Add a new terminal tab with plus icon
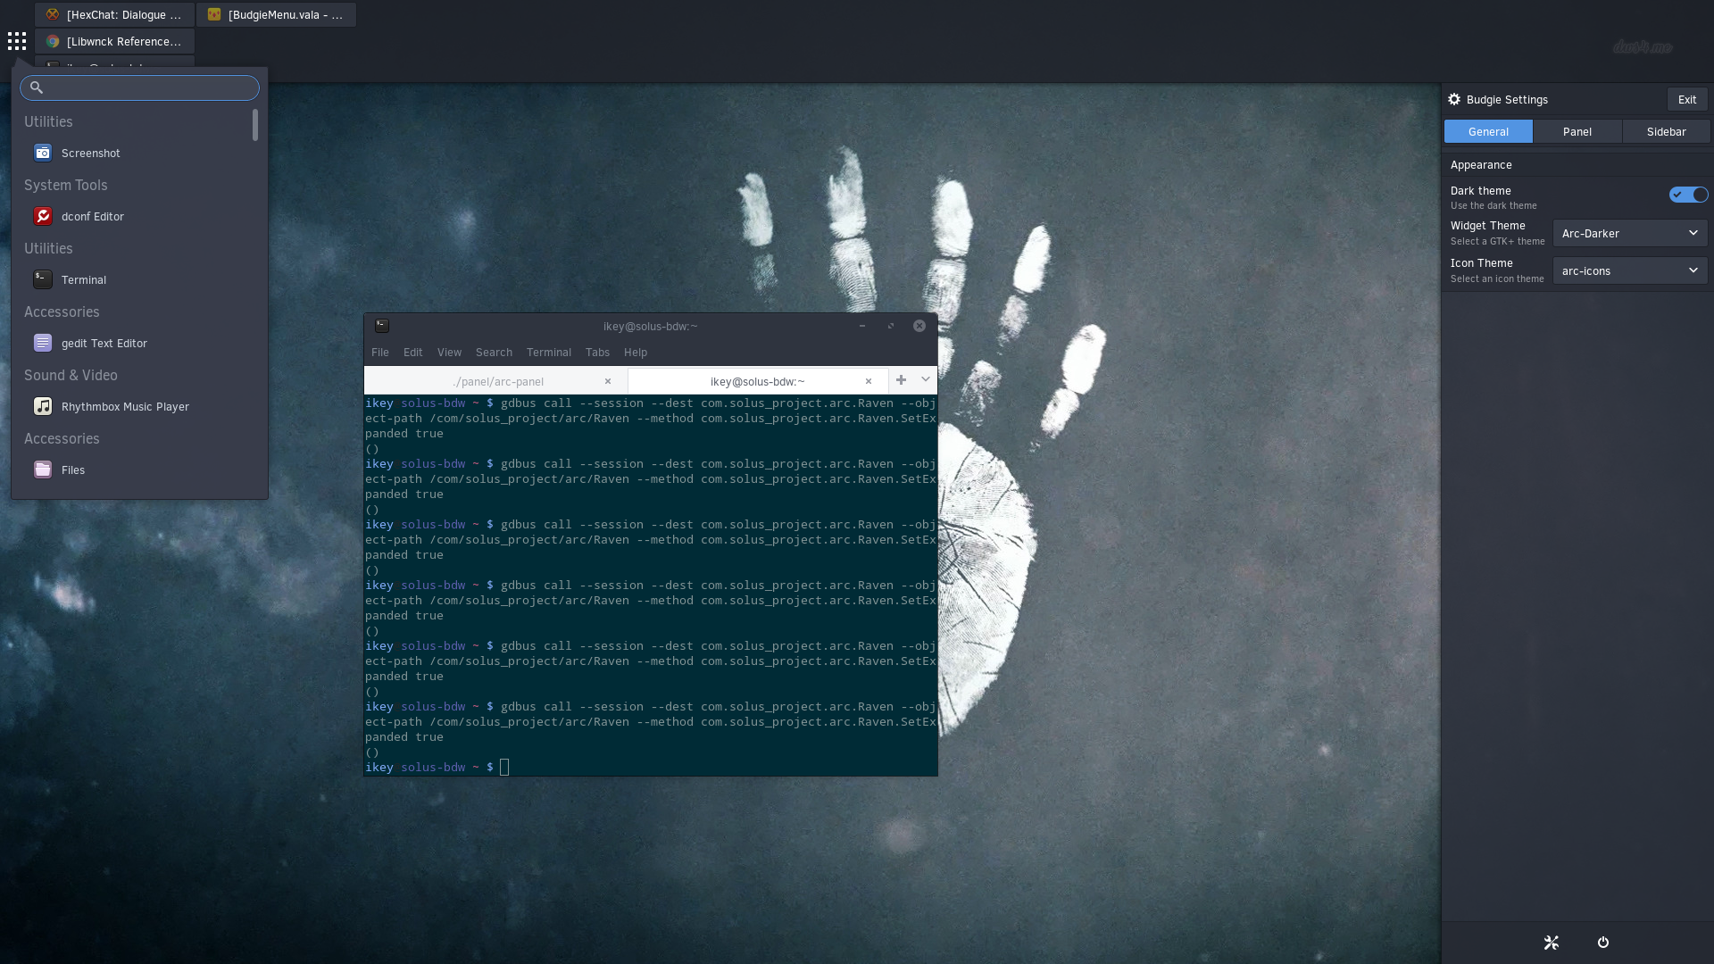The image size is (1714, 964). click(x=901, y=380)
